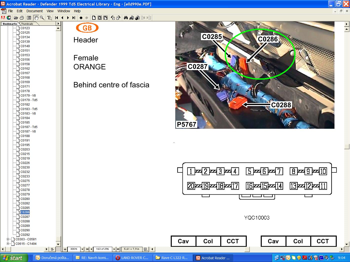Screen dimensions: 350x262
Task: Expand the C0303 - C0581 bookmark group
Action: point(8,239)
